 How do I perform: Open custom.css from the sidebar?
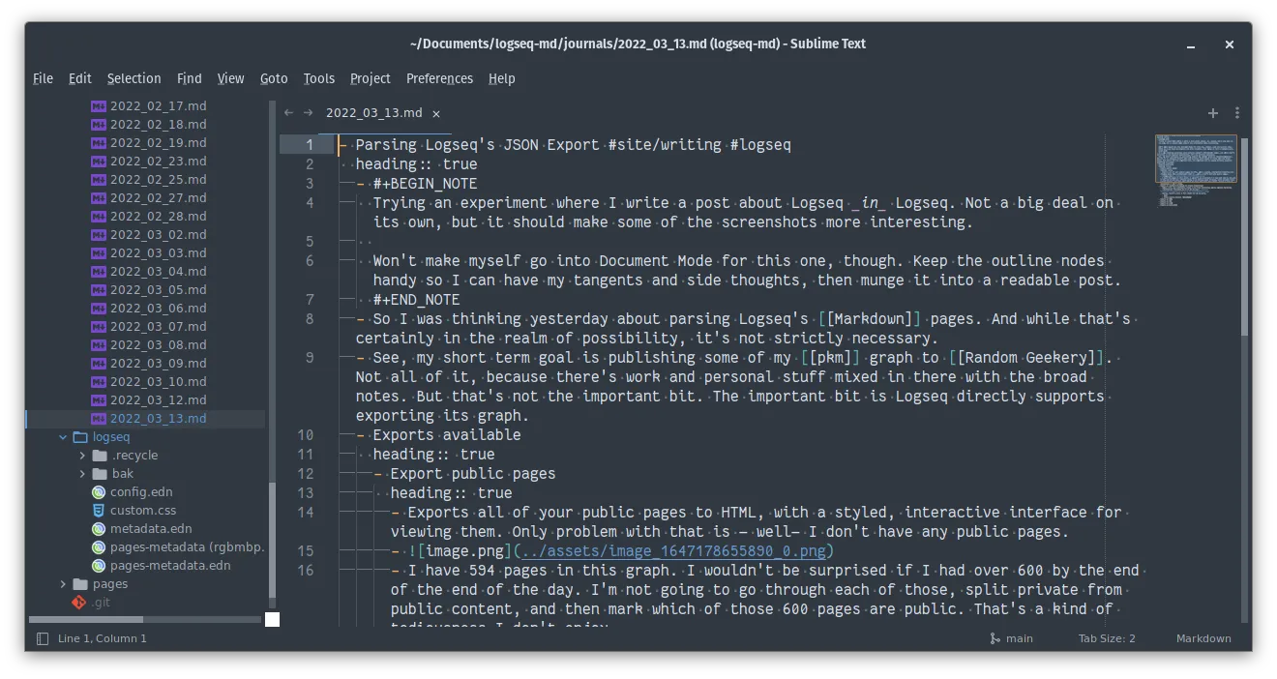142,510
